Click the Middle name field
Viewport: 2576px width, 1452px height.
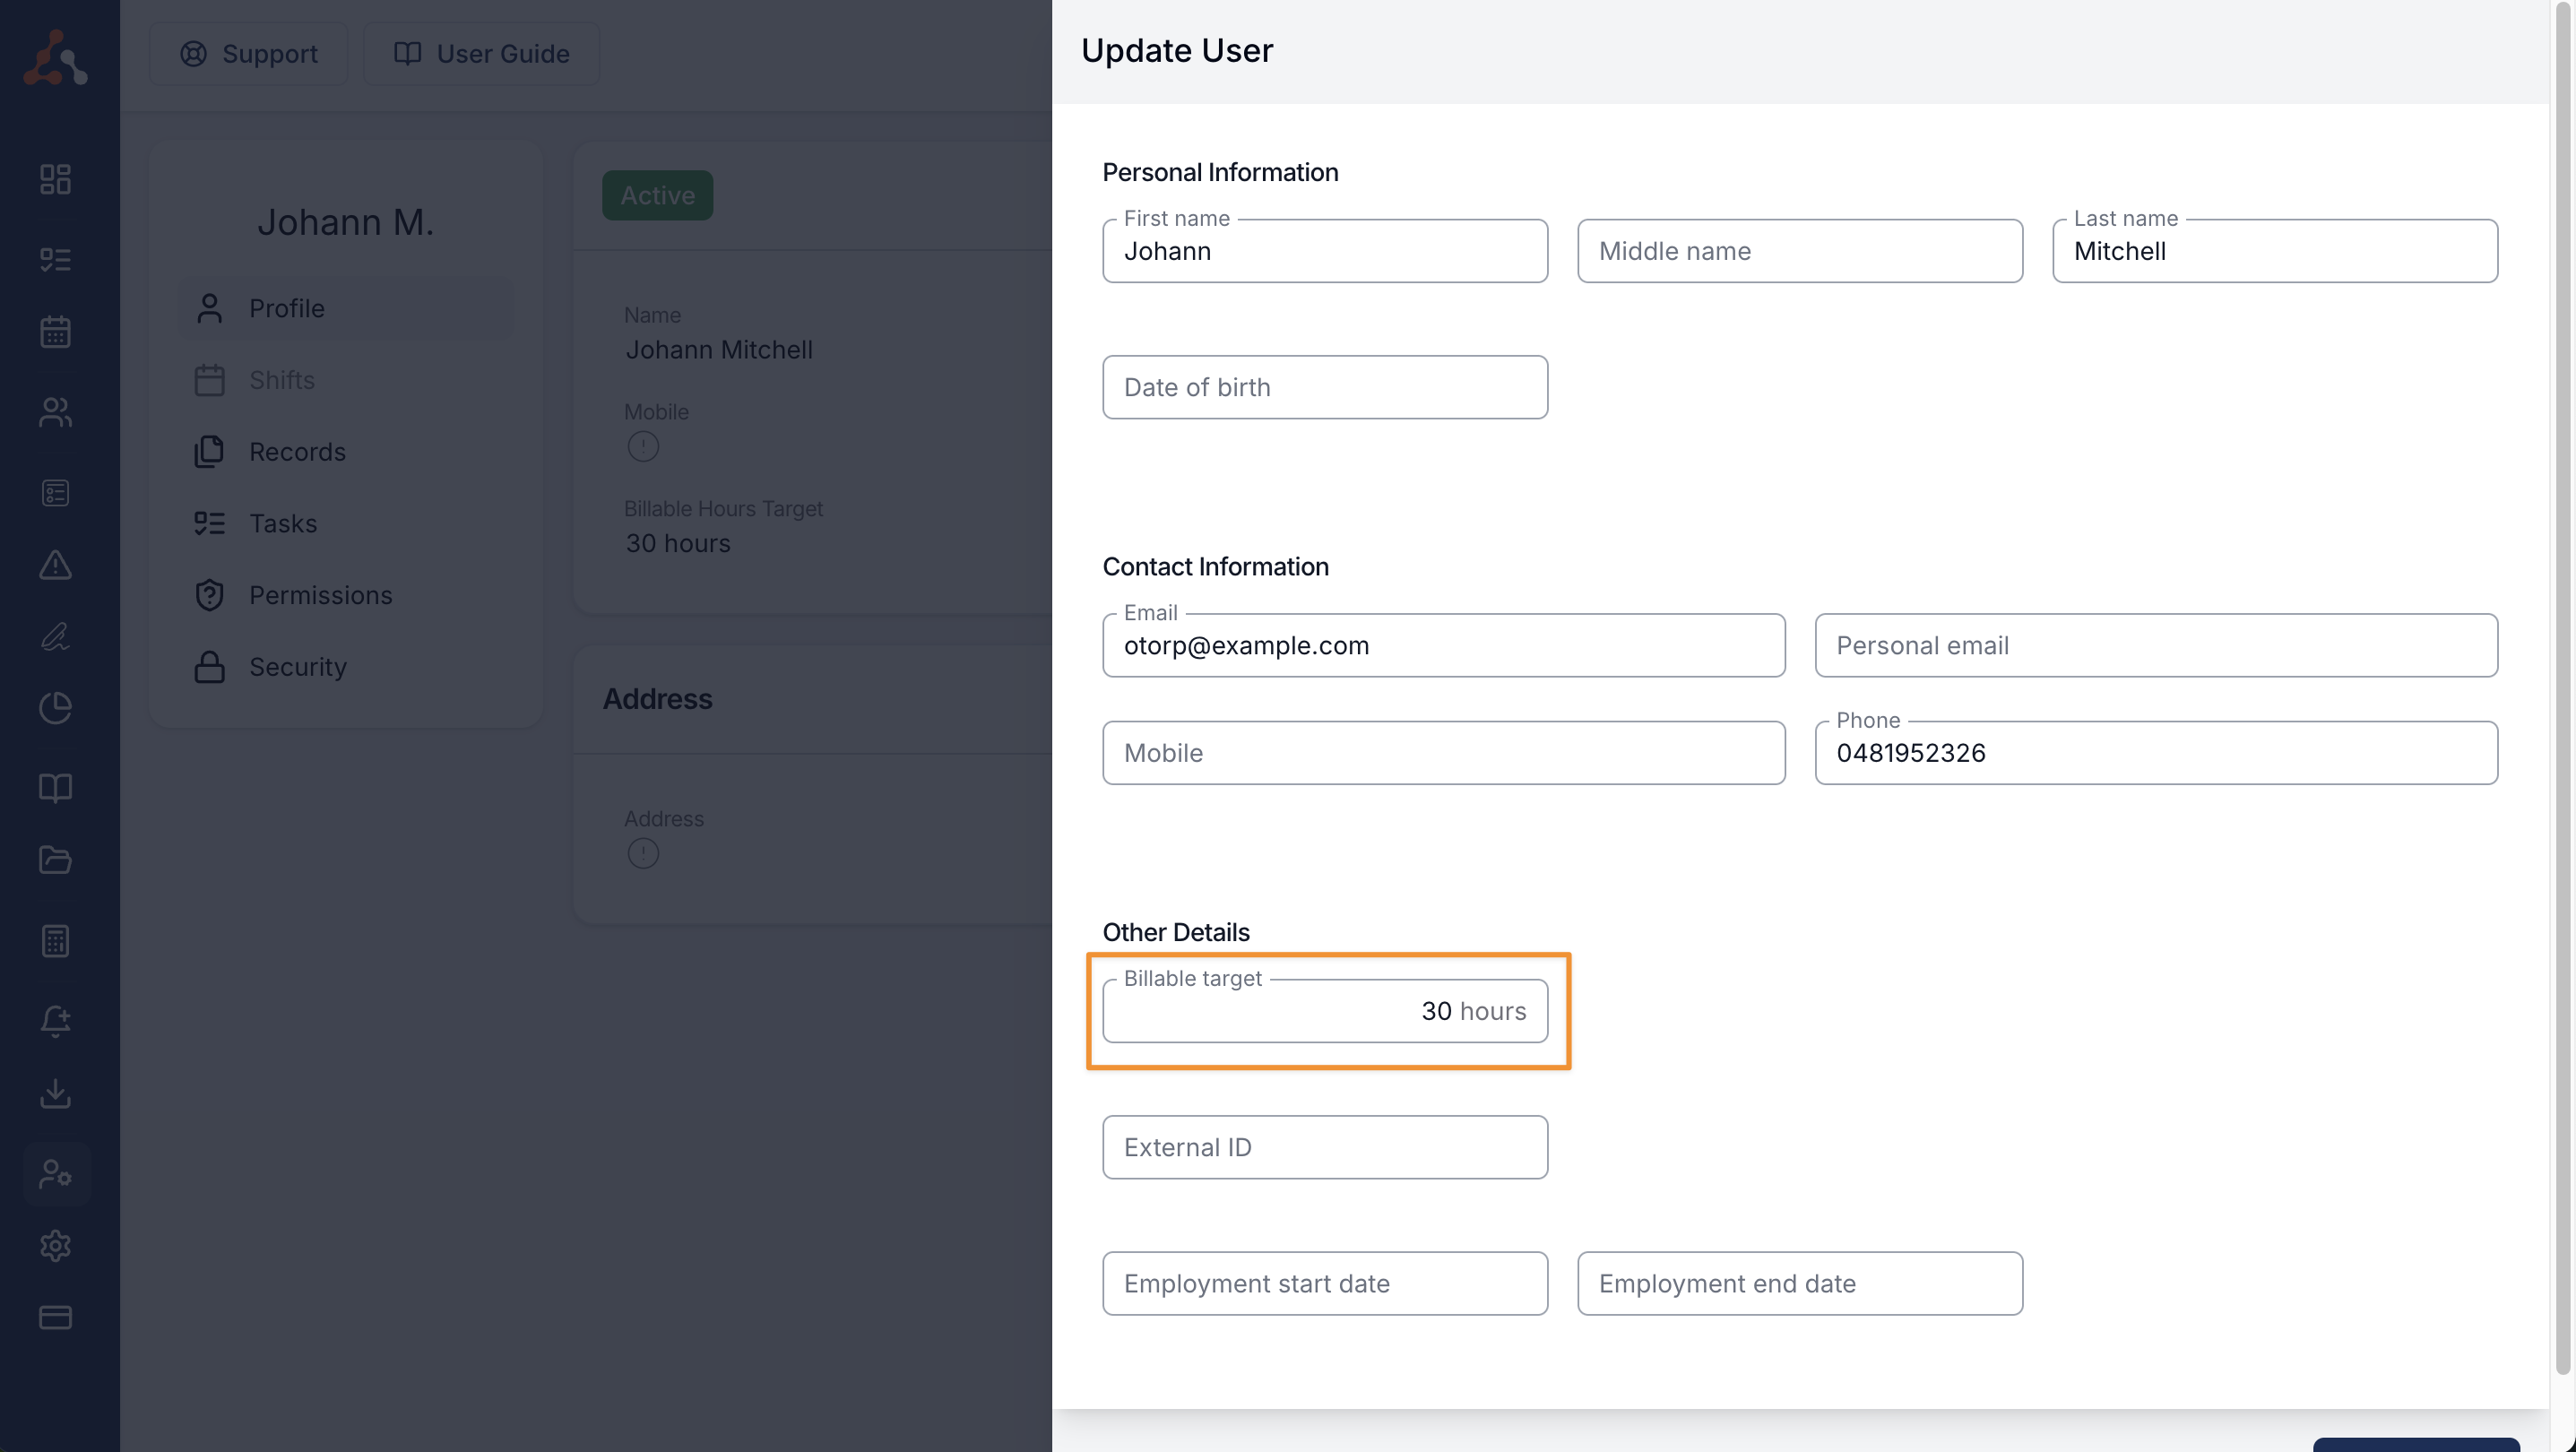(x=1800, y=251)
